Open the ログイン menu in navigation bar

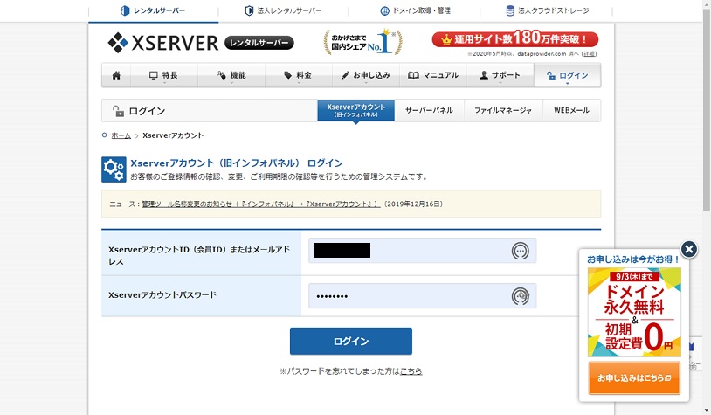point(567,75)
